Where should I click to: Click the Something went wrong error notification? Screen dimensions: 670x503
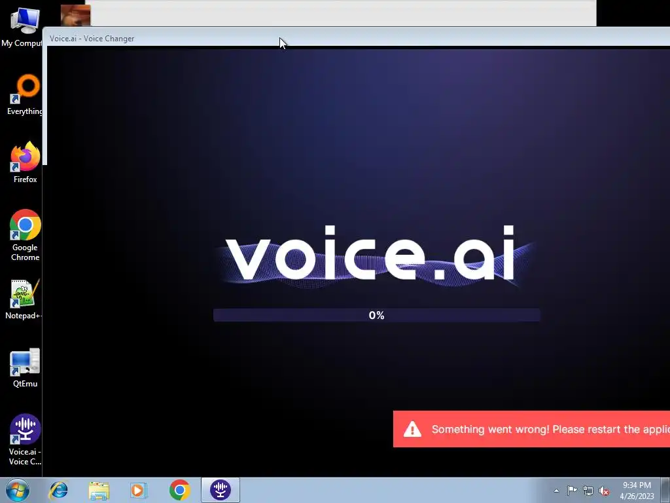(x=531, y=429)
